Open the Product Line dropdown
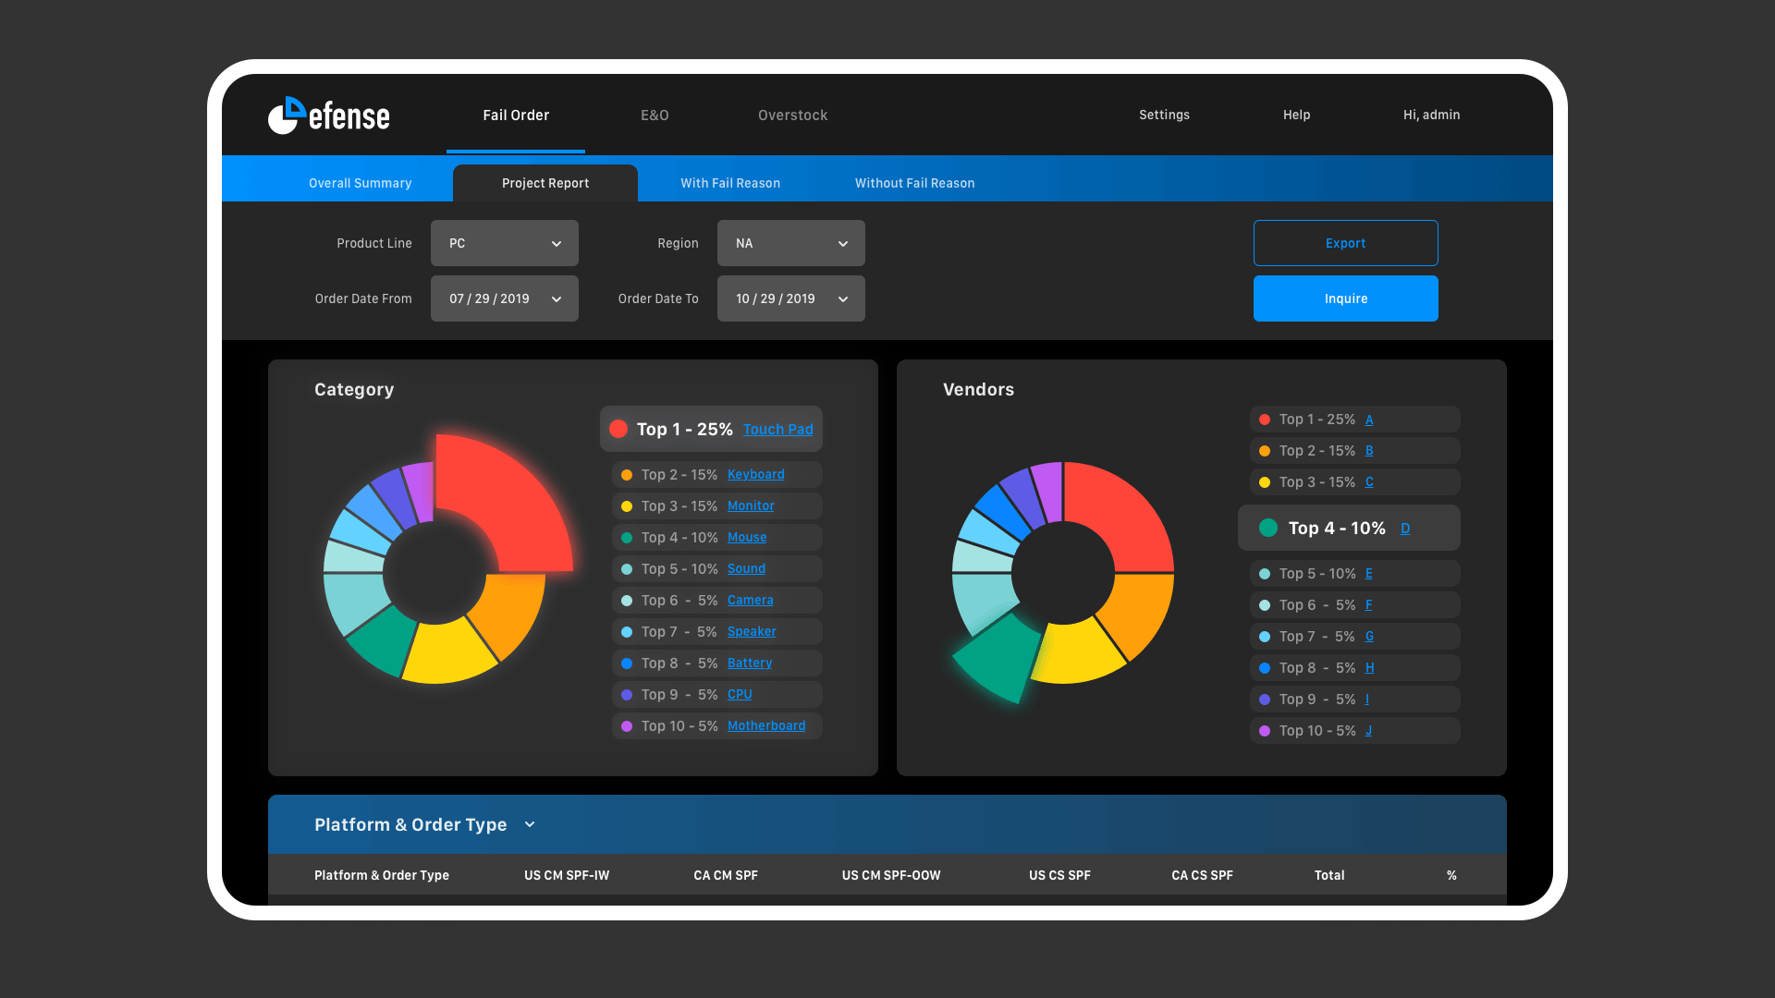The image size is (1775, 998). click(x=505, y=243)
